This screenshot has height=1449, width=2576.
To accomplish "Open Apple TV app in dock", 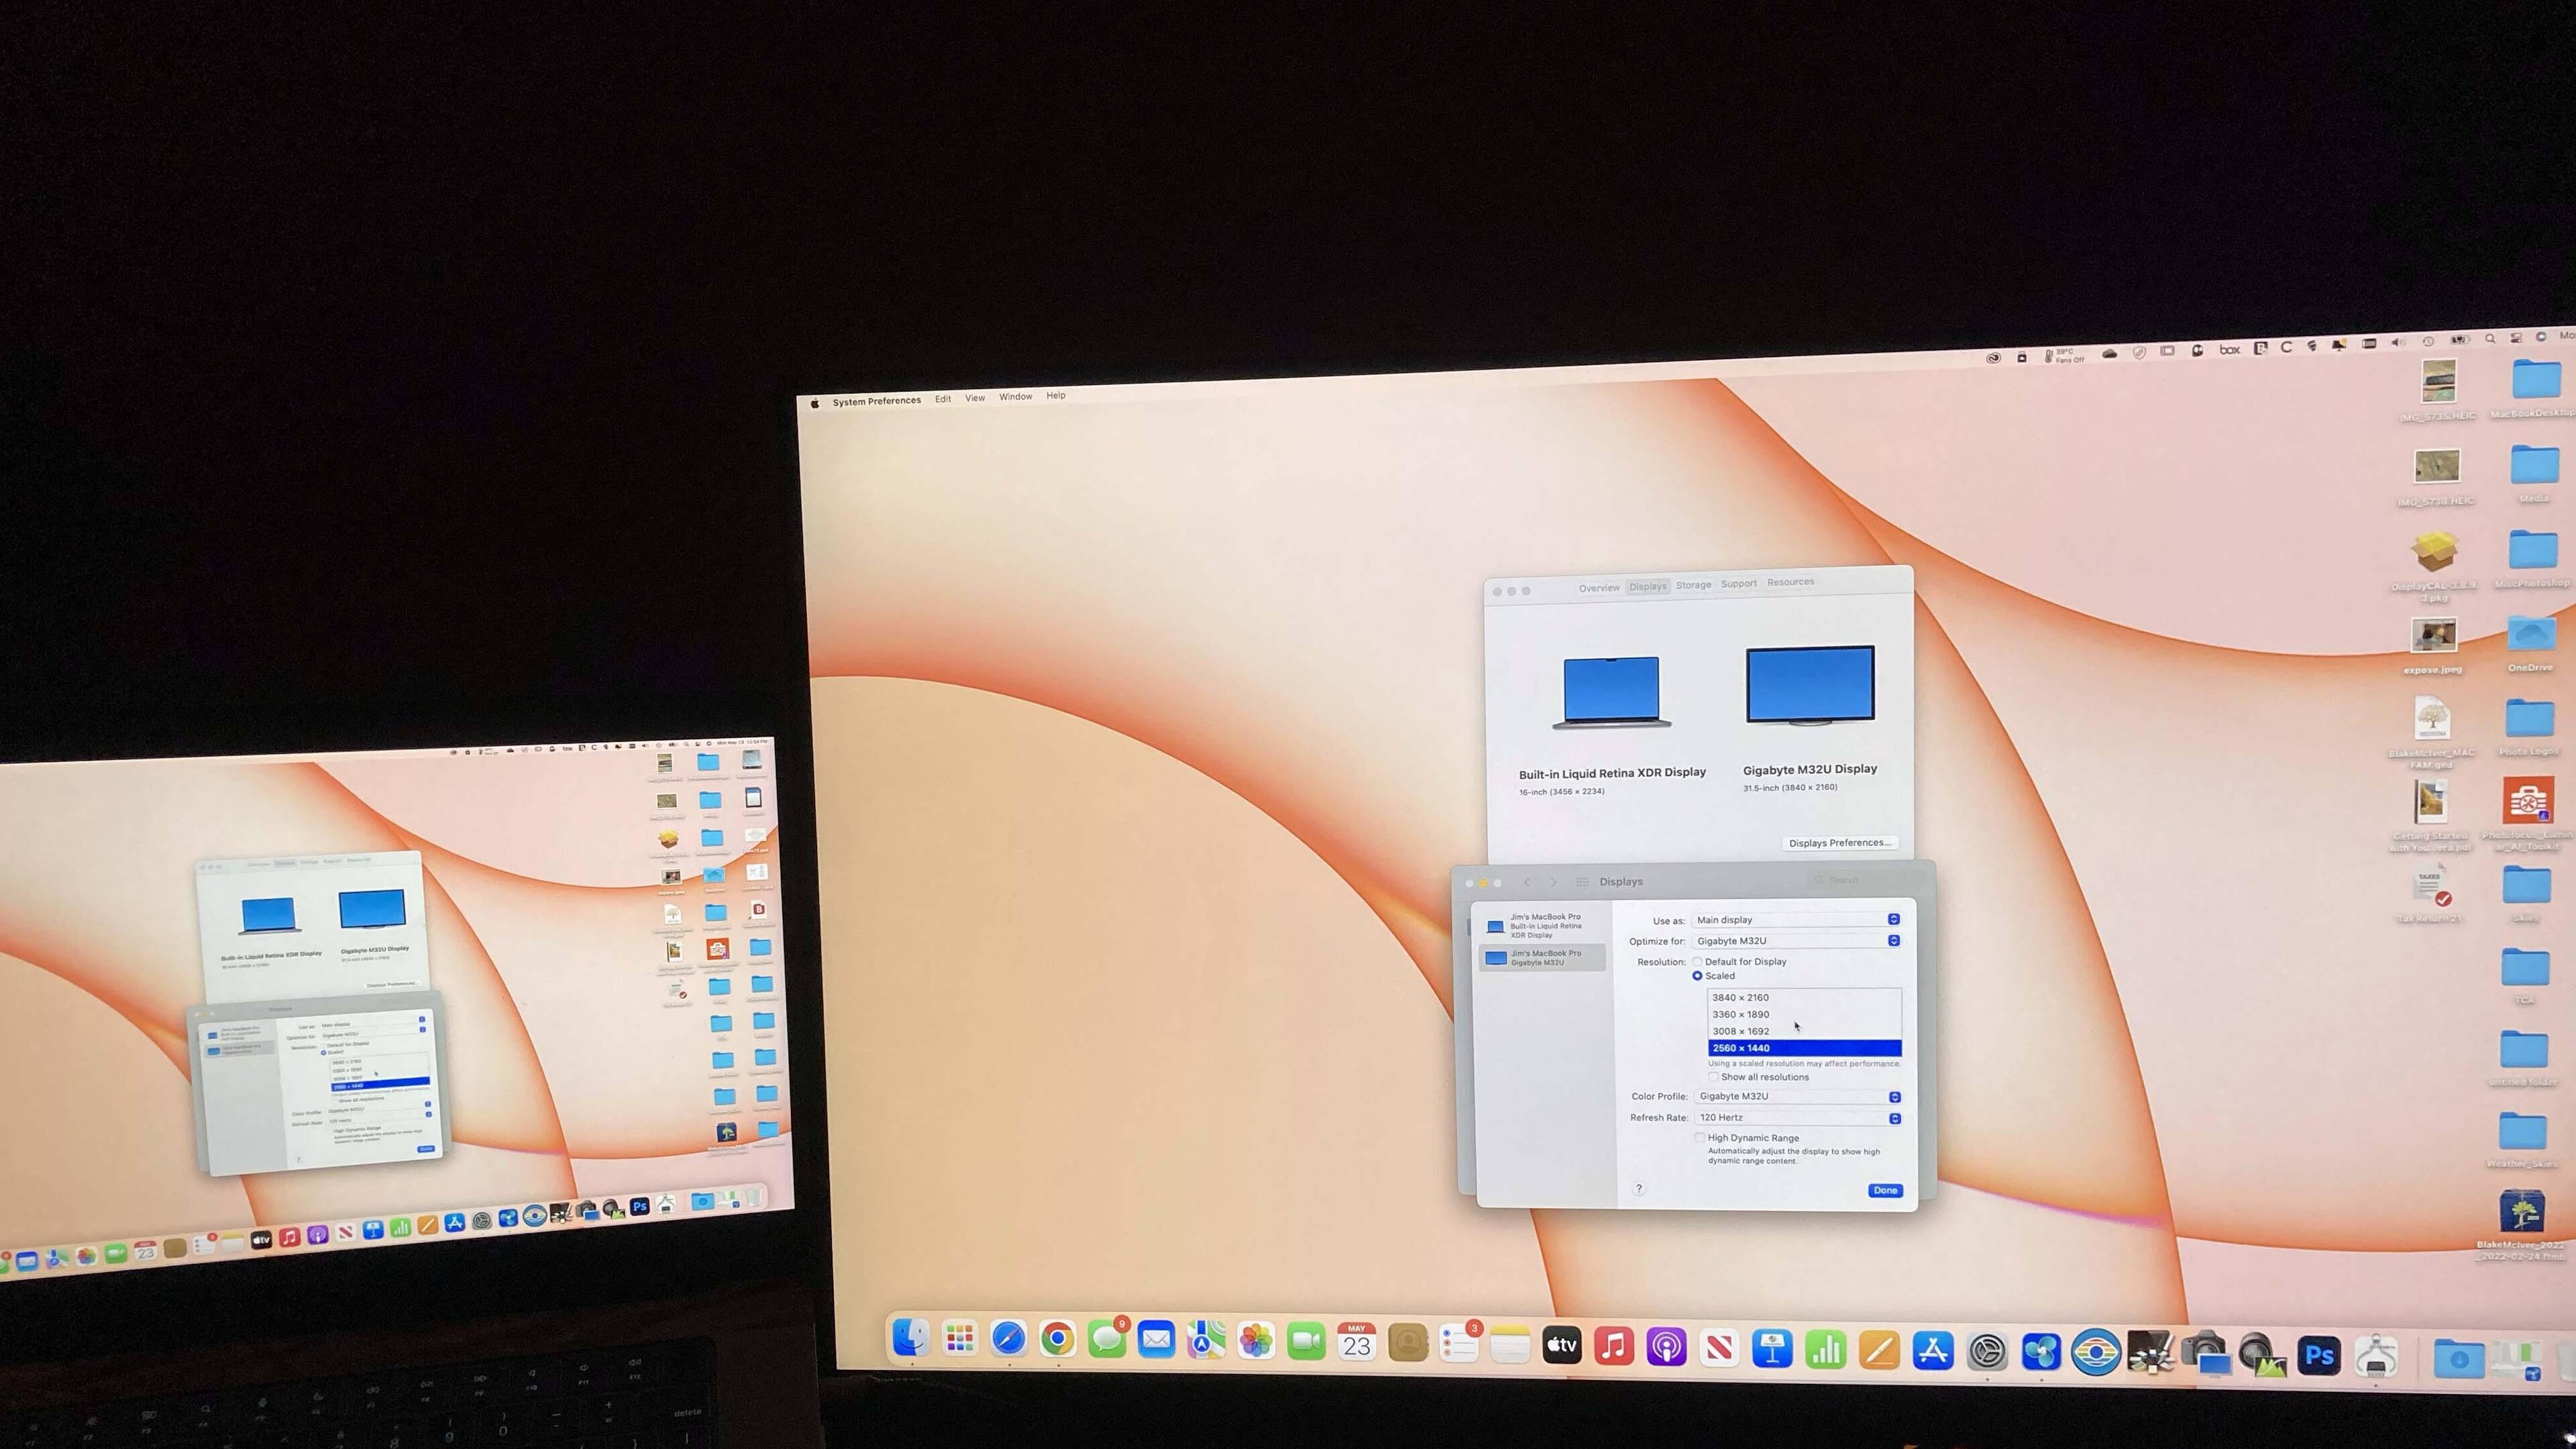I will coord(1561,1345).
